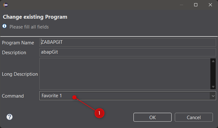This screenshot has width=218, height=128.
Task: Minimize the dialog window
Action: pos(181,5)
